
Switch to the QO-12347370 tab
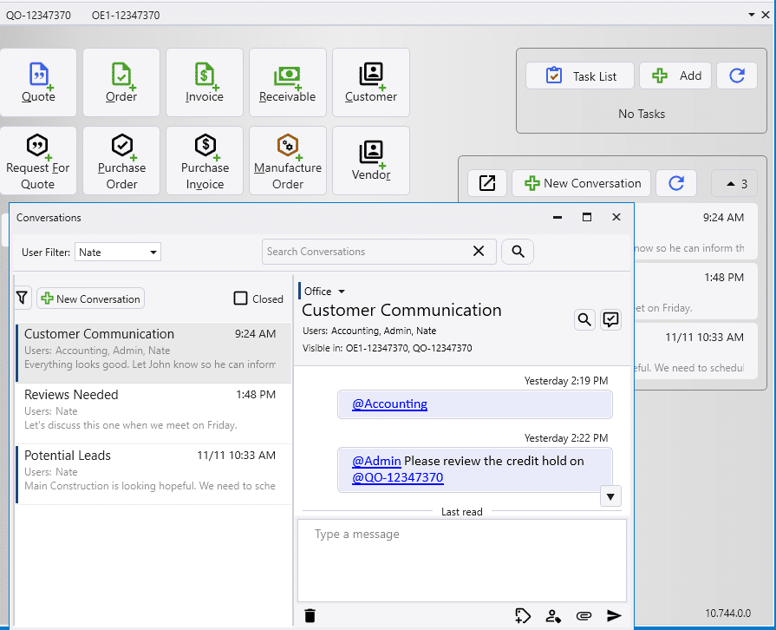pyautogui.click(x=38, y=16)
